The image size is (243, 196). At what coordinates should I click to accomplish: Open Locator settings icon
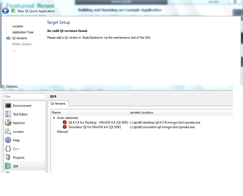point(8,132)
